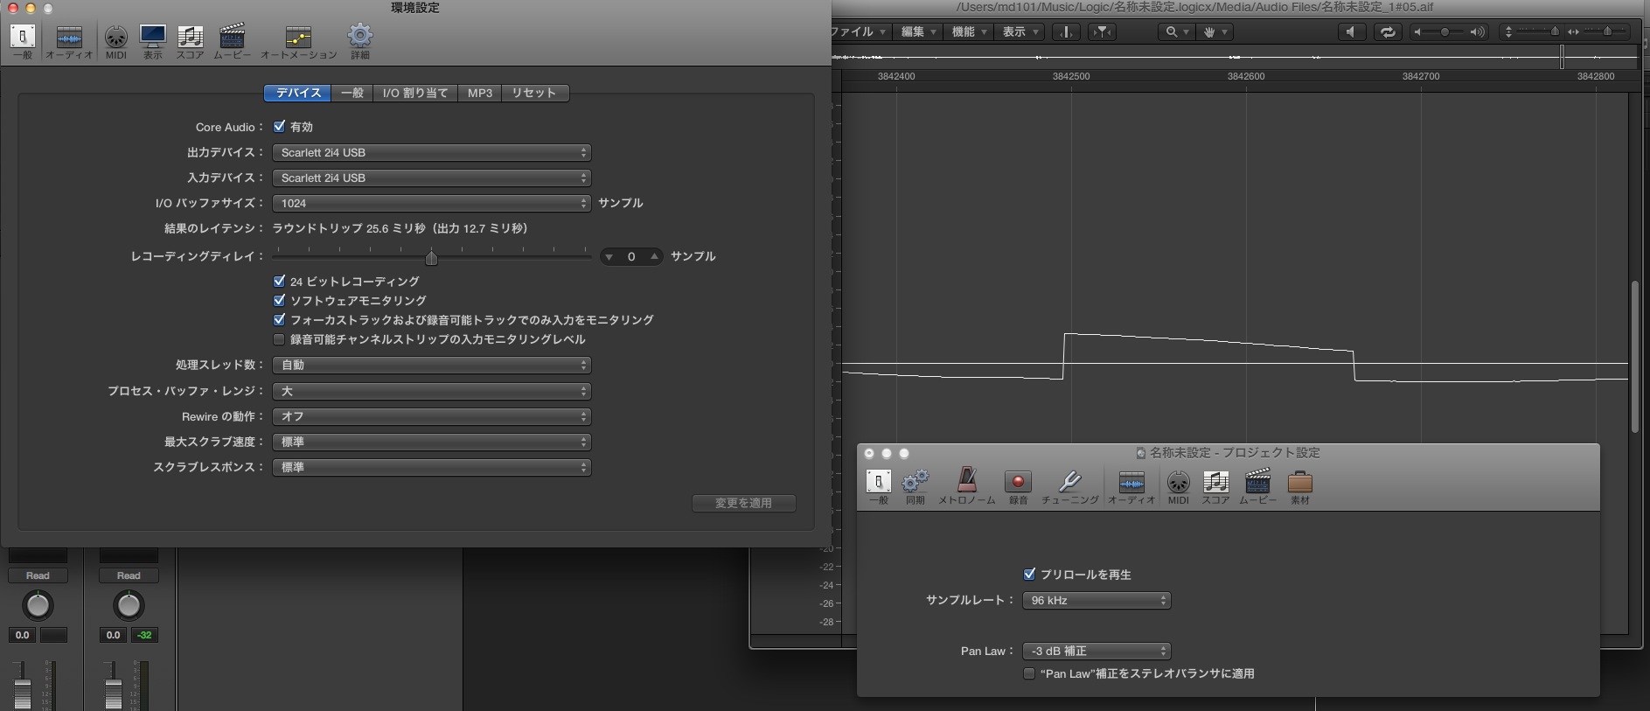Toggle the Core Audio 有効 checkbox
The image size is (1650, 711).
pyautogui.click(x=279, y=127)
